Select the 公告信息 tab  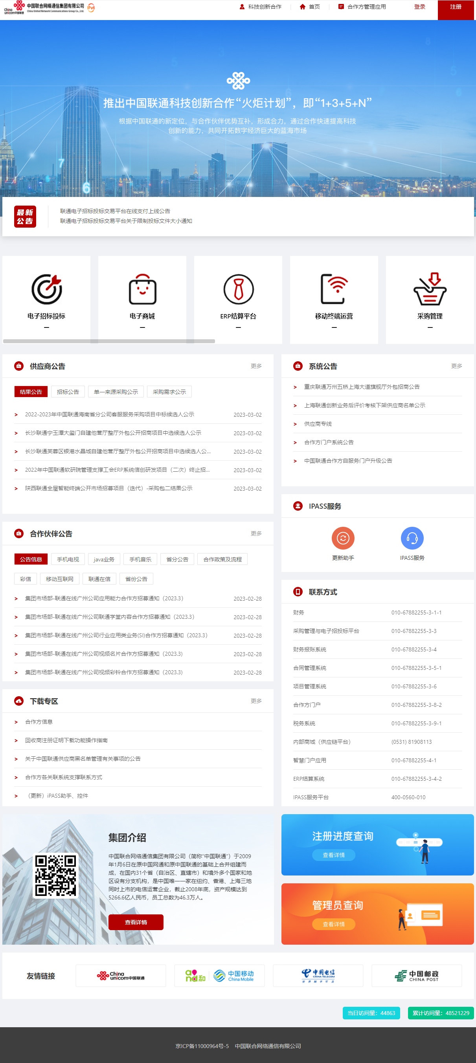point(31,559)
